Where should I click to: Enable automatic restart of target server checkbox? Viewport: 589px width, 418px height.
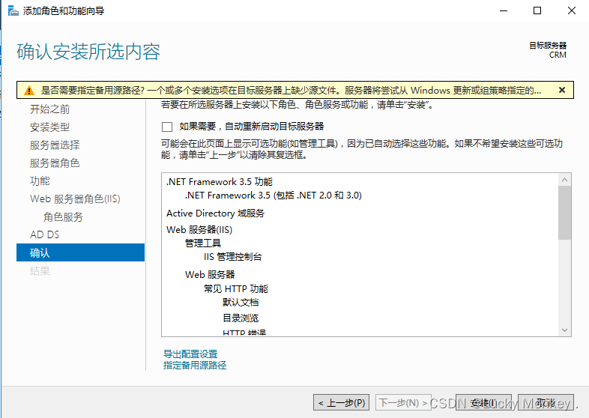(167, 127)
